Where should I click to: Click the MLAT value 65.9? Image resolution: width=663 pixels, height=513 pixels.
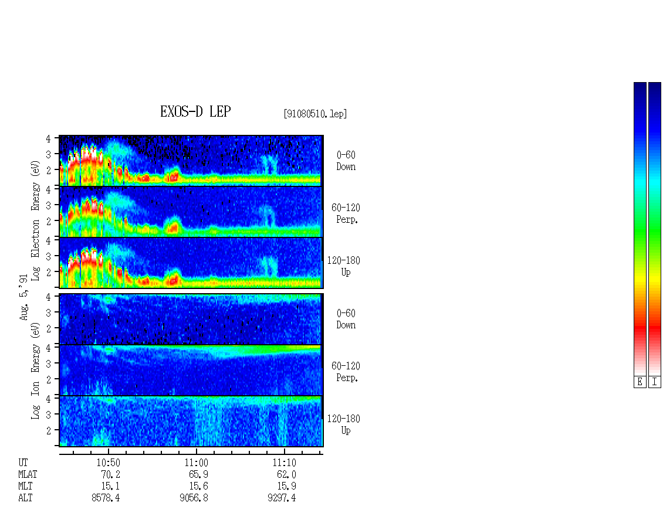198,474
